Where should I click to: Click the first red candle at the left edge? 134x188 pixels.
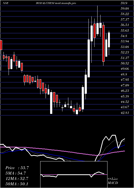[x=1, y=45]
